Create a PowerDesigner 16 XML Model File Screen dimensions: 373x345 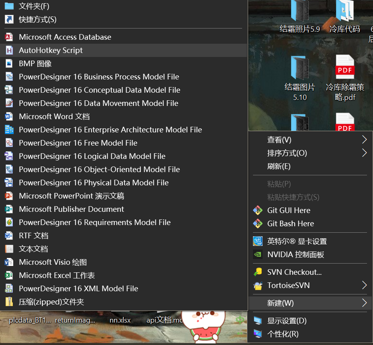click(x=78, y=288)
